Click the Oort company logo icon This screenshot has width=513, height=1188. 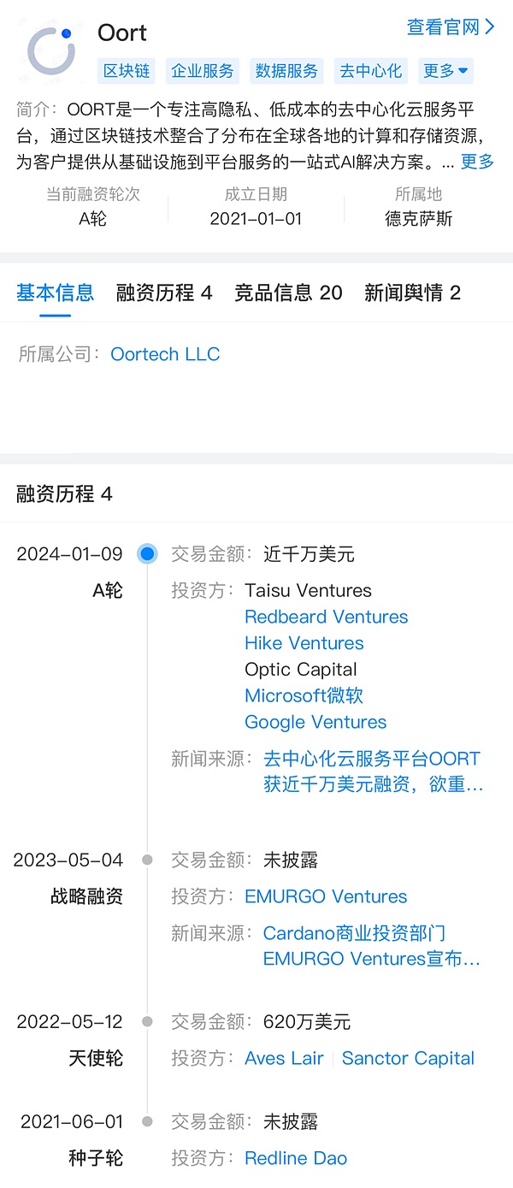pos(51,51)
